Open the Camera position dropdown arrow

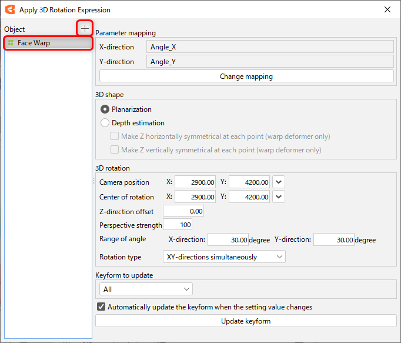pyautogui.click(x=279, y=182)
